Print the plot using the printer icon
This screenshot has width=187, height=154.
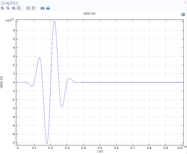click(48, 8)
